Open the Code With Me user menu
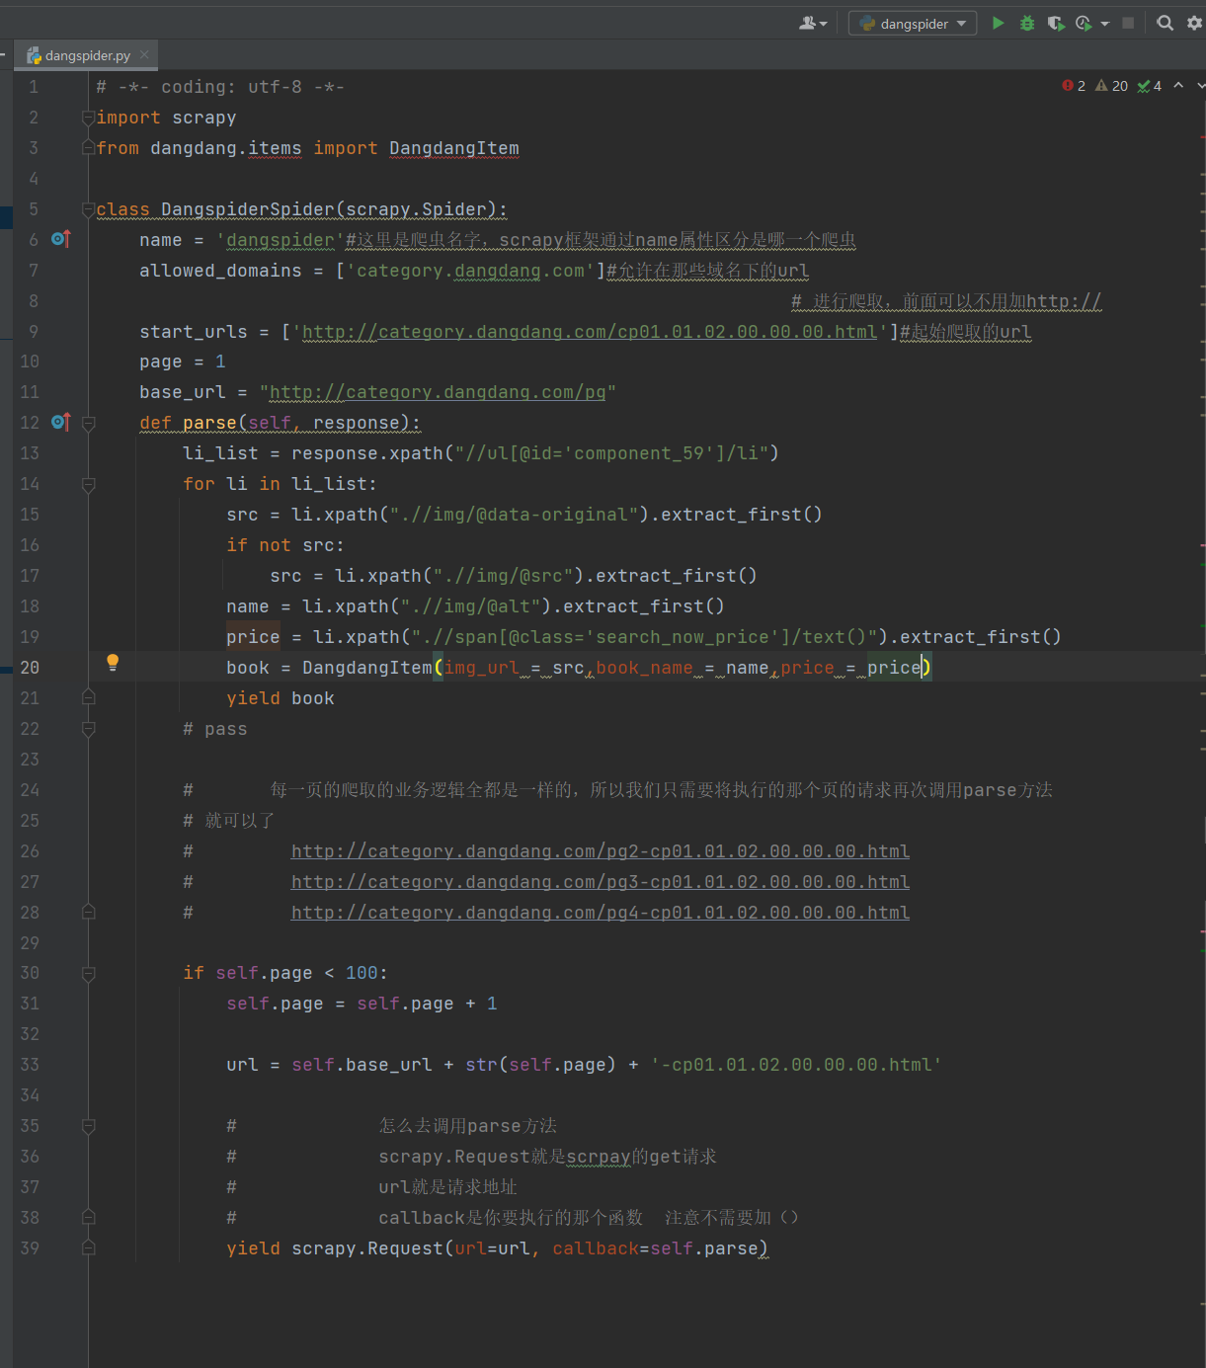Image resolution: width=1206 pixels, height=1368 pixels. point(813,23)
